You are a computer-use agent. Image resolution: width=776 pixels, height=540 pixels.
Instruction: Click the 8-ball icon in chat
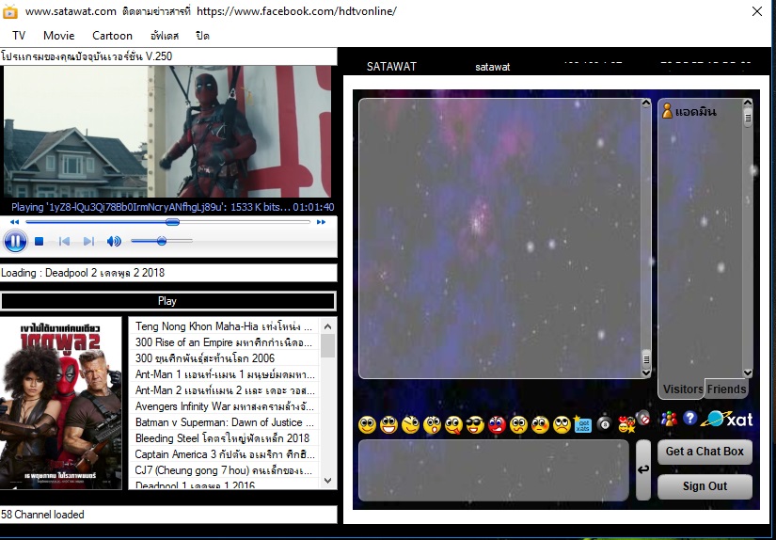coord(604,424)
